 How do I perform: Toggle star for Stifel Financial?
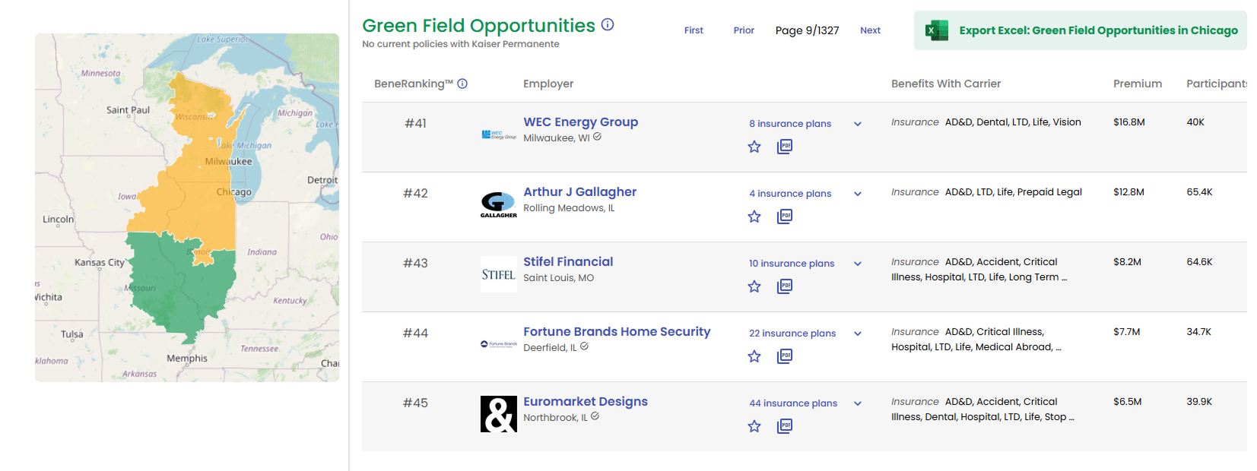(754, 286)
